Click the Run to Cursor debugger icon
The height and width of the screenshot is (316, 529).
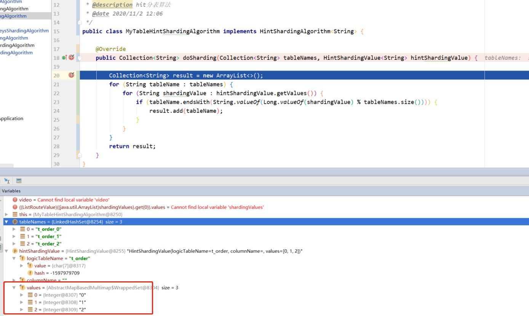(6, 181)
